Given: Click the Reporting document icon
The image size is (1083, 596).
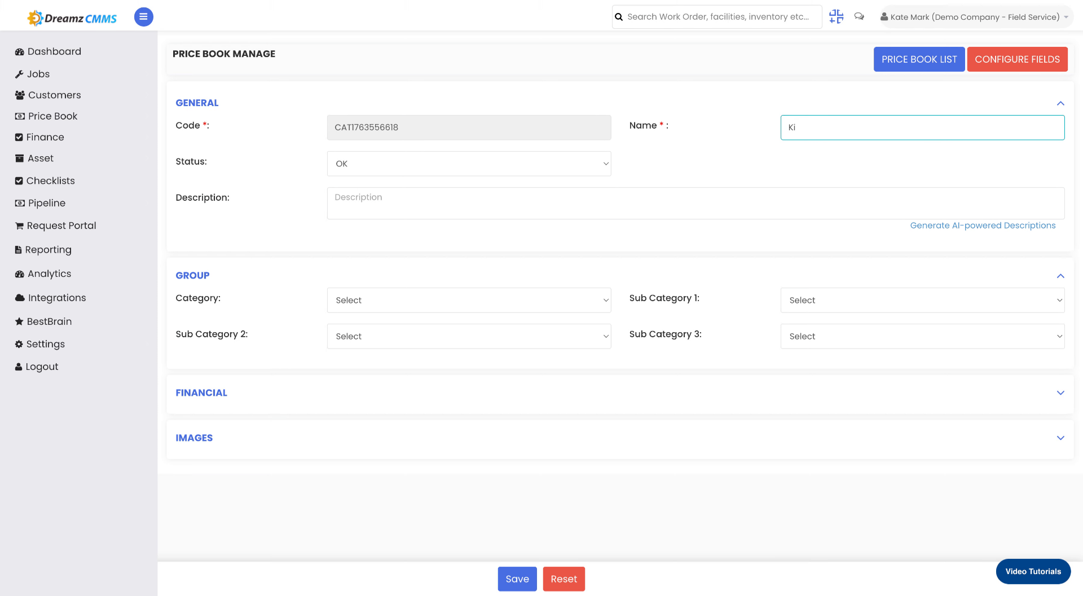Looking at the screenshot, I should tap(19, 250).
